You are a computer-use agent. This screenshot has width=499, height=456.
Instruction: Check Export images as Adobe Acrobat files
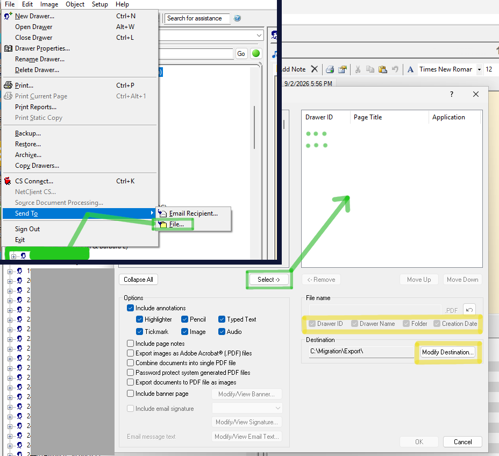[130, 353]
